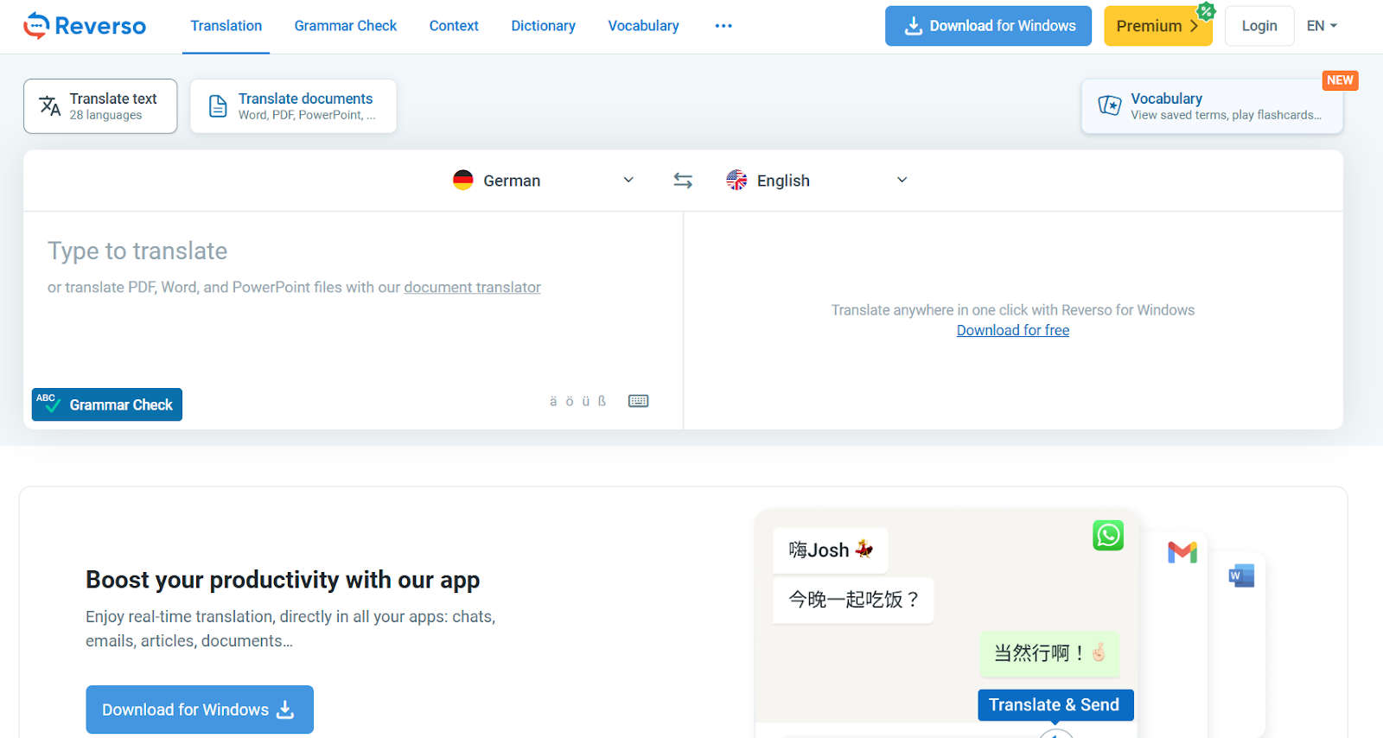Go to the Context tab
1383x738 pixels.
pyautogui.click(x=454, y=26)
